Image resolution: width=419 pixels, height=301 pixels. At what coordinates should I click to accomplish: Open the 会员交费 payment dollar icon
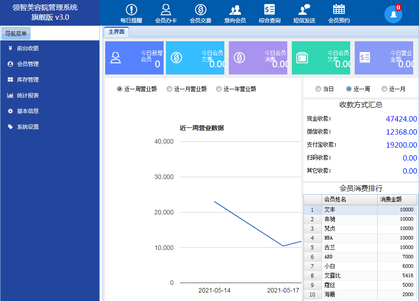[x=201, y=10]
